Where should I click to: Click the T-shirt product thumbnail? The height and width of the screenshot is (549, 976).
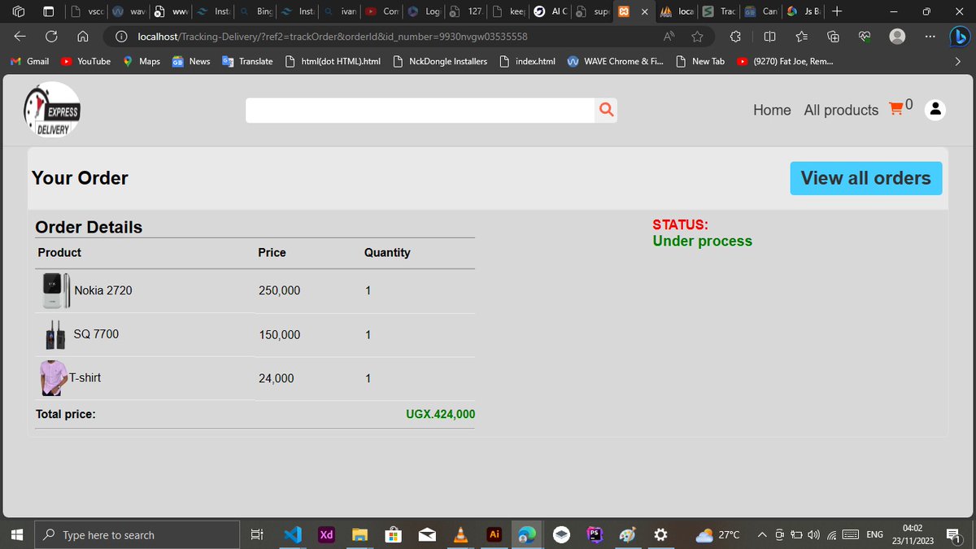click(54, 378)
